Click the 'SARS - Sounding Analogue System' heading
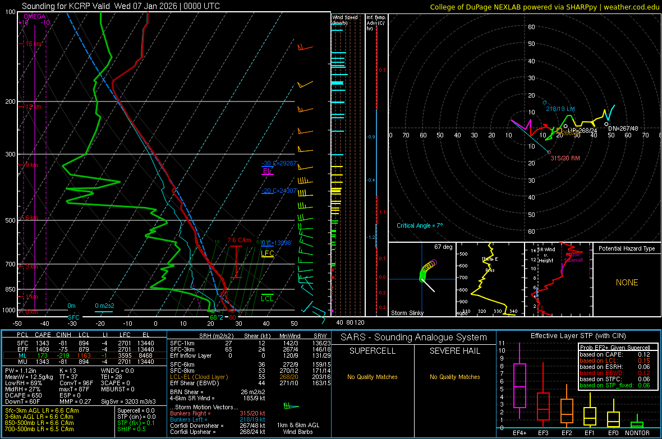The width and height of the screenshot is (662, 439). [x=414, y=338]
